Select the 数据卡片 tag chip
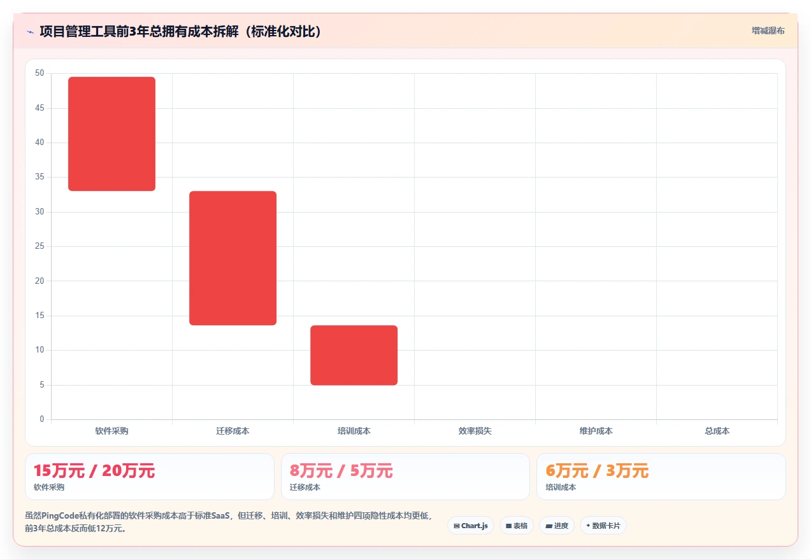Viewport: 811px width, 560px height. pyautogui.click(x=603, y=526)
